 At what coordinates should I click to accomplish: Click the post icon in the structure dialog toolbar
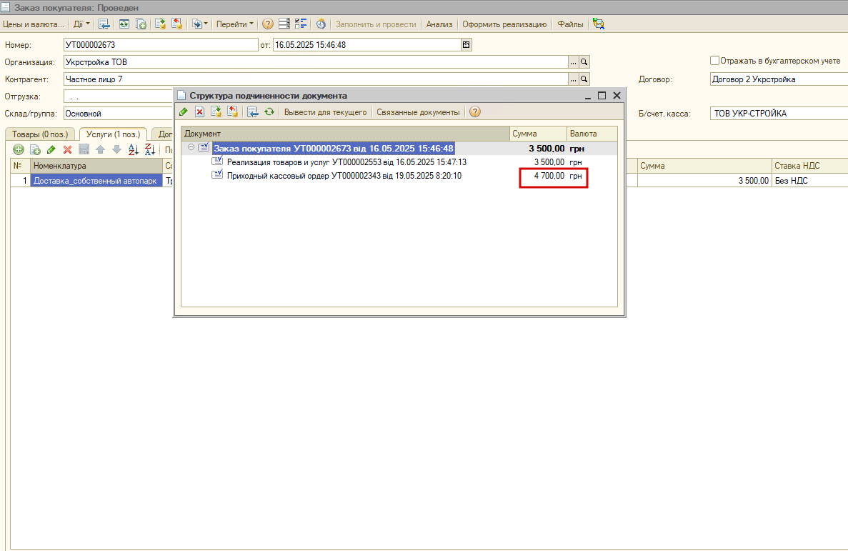pos(216,112)
